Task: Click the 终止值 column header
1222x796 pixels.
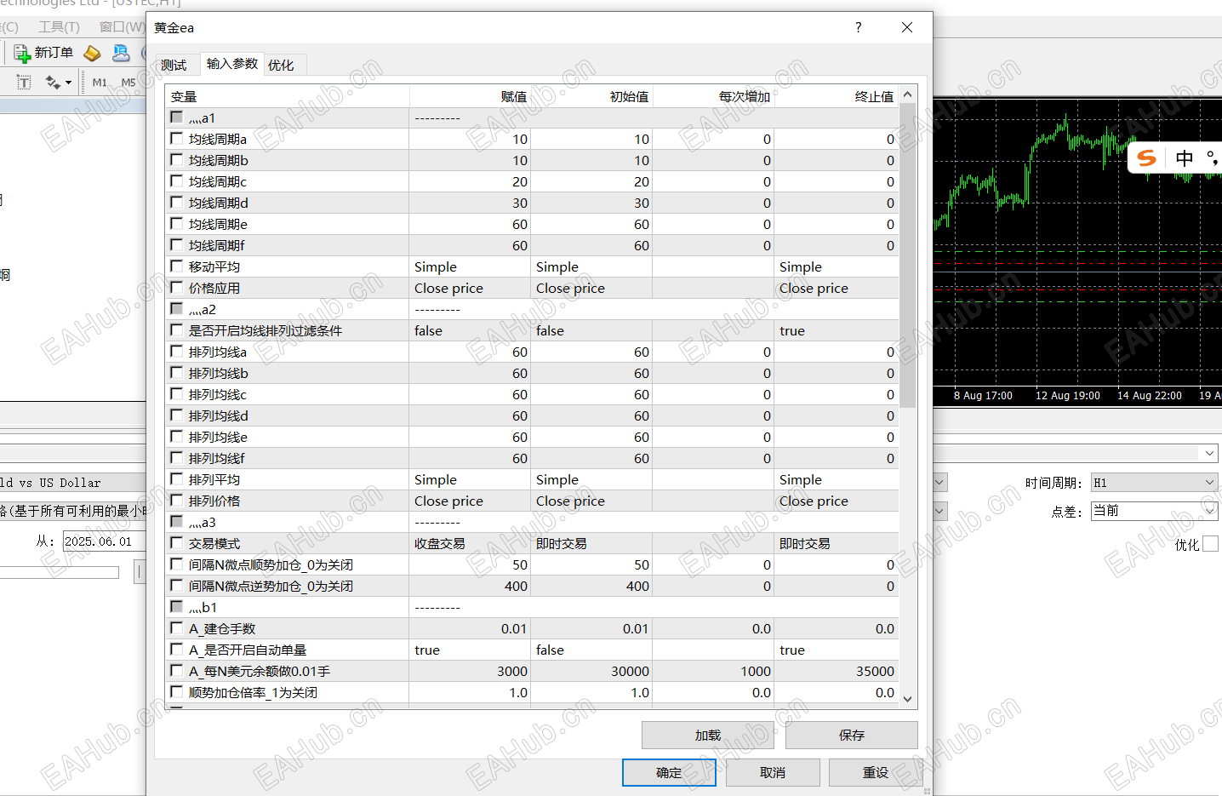Action: pyautogui.click(x=837, y=96)
